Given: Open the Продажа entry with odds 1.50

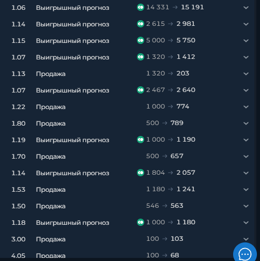Looking at the screenshot, I should click(51, 206).
